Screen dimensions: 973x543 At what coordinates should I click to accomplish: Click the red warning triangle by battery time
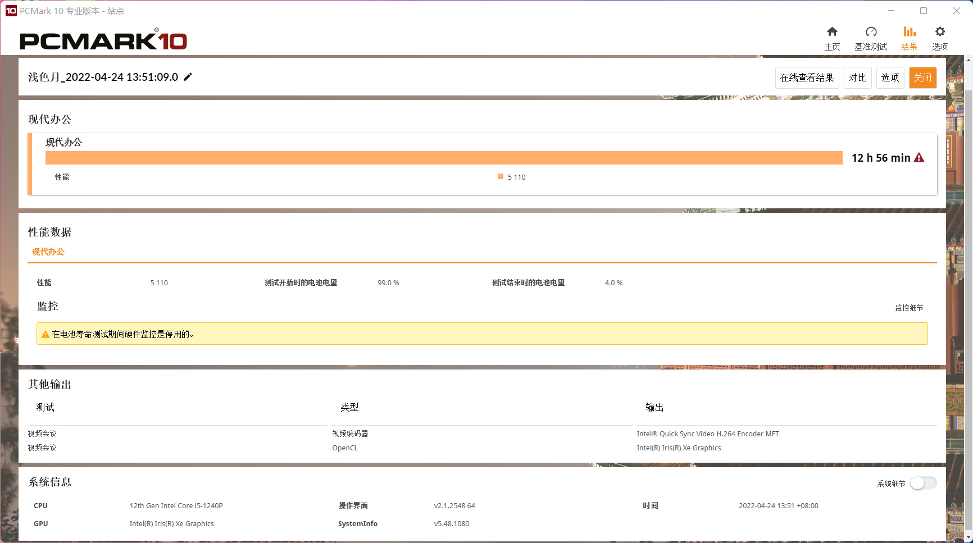click(919, 158)
